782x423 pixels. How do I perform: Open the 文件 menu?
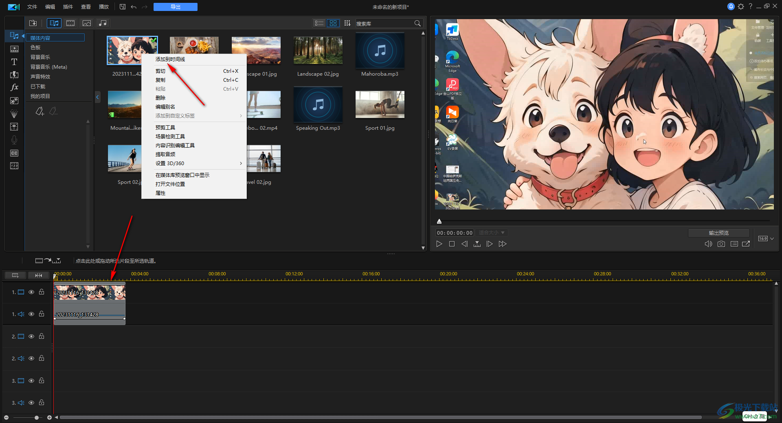click(x=32, y=7)
